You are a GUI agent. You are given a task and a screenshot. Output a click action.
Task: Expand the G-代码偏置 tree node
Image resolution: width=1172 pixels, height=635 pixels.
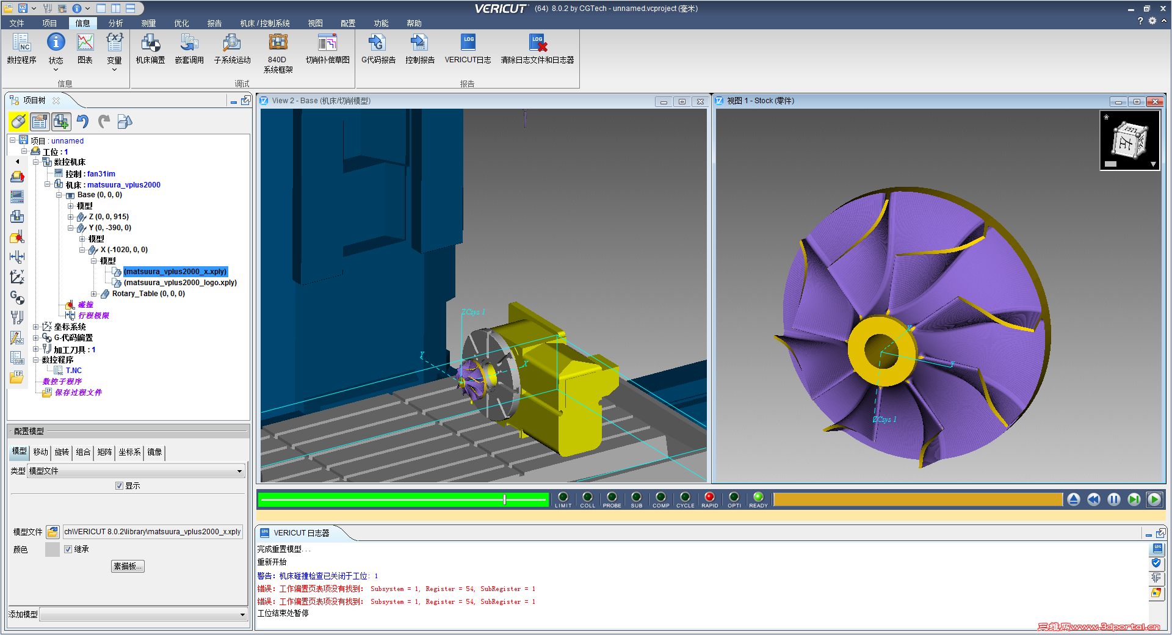coord(36,338)
